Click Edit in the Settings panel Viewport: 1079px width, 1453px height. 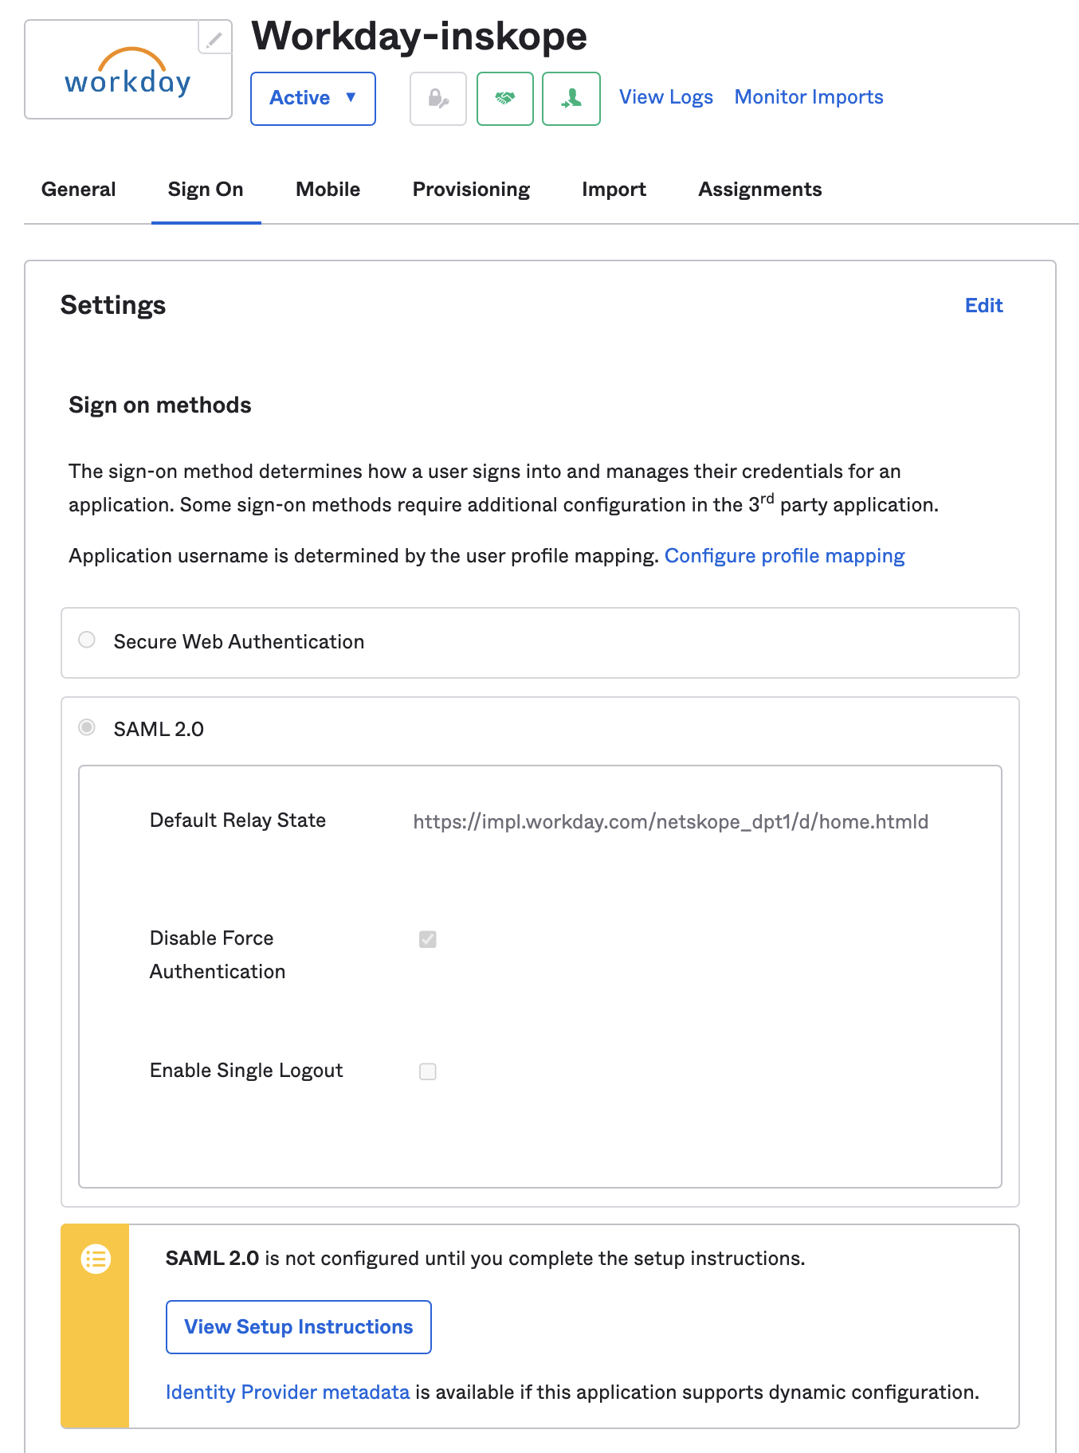click(983, 306)
